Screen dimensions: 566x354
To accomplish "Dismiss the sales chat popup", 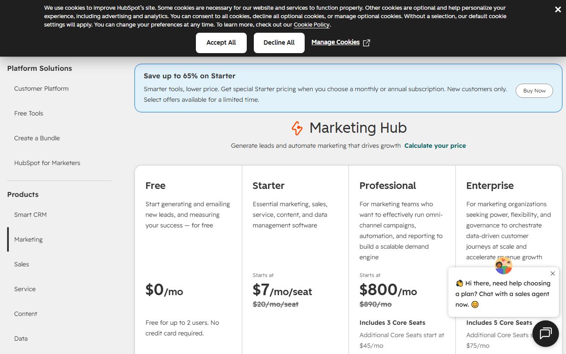I will 552,273.
